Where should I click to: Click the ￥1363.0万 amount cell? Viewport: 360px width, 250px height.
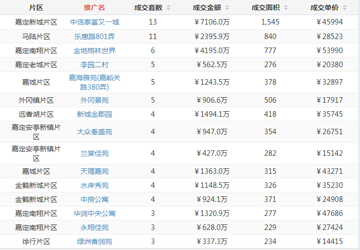point(212,171)
